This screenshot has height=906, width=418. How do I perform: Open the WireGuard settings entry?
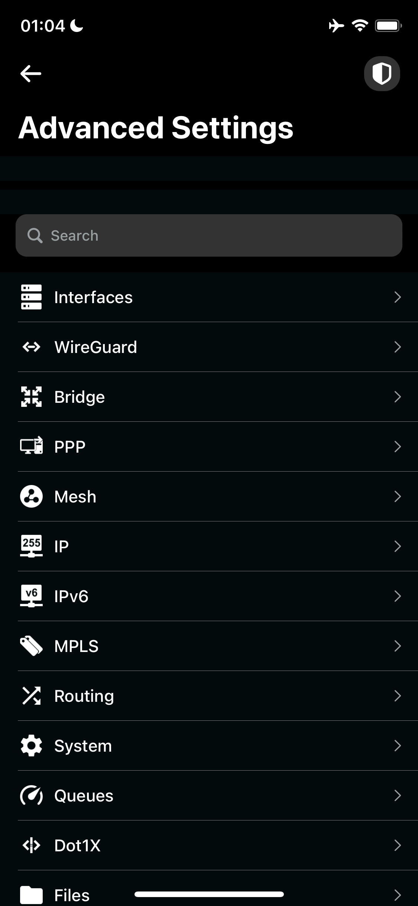[96, 347]
